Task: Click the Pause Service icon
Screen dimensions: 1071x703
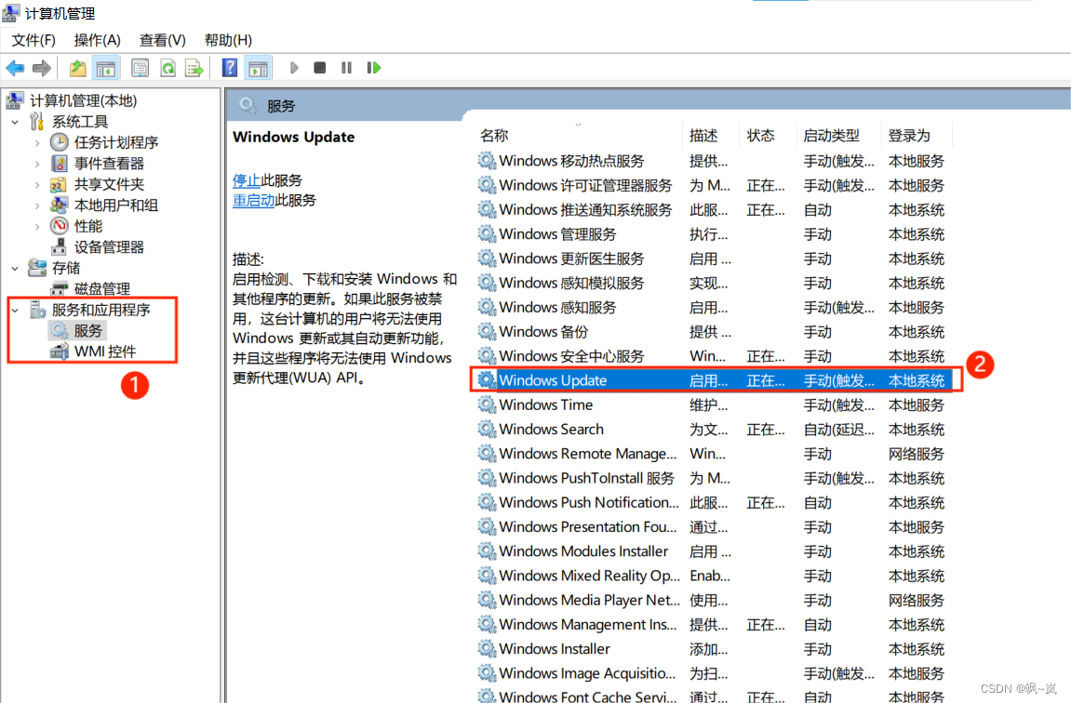Action: (x=346, y=68)
